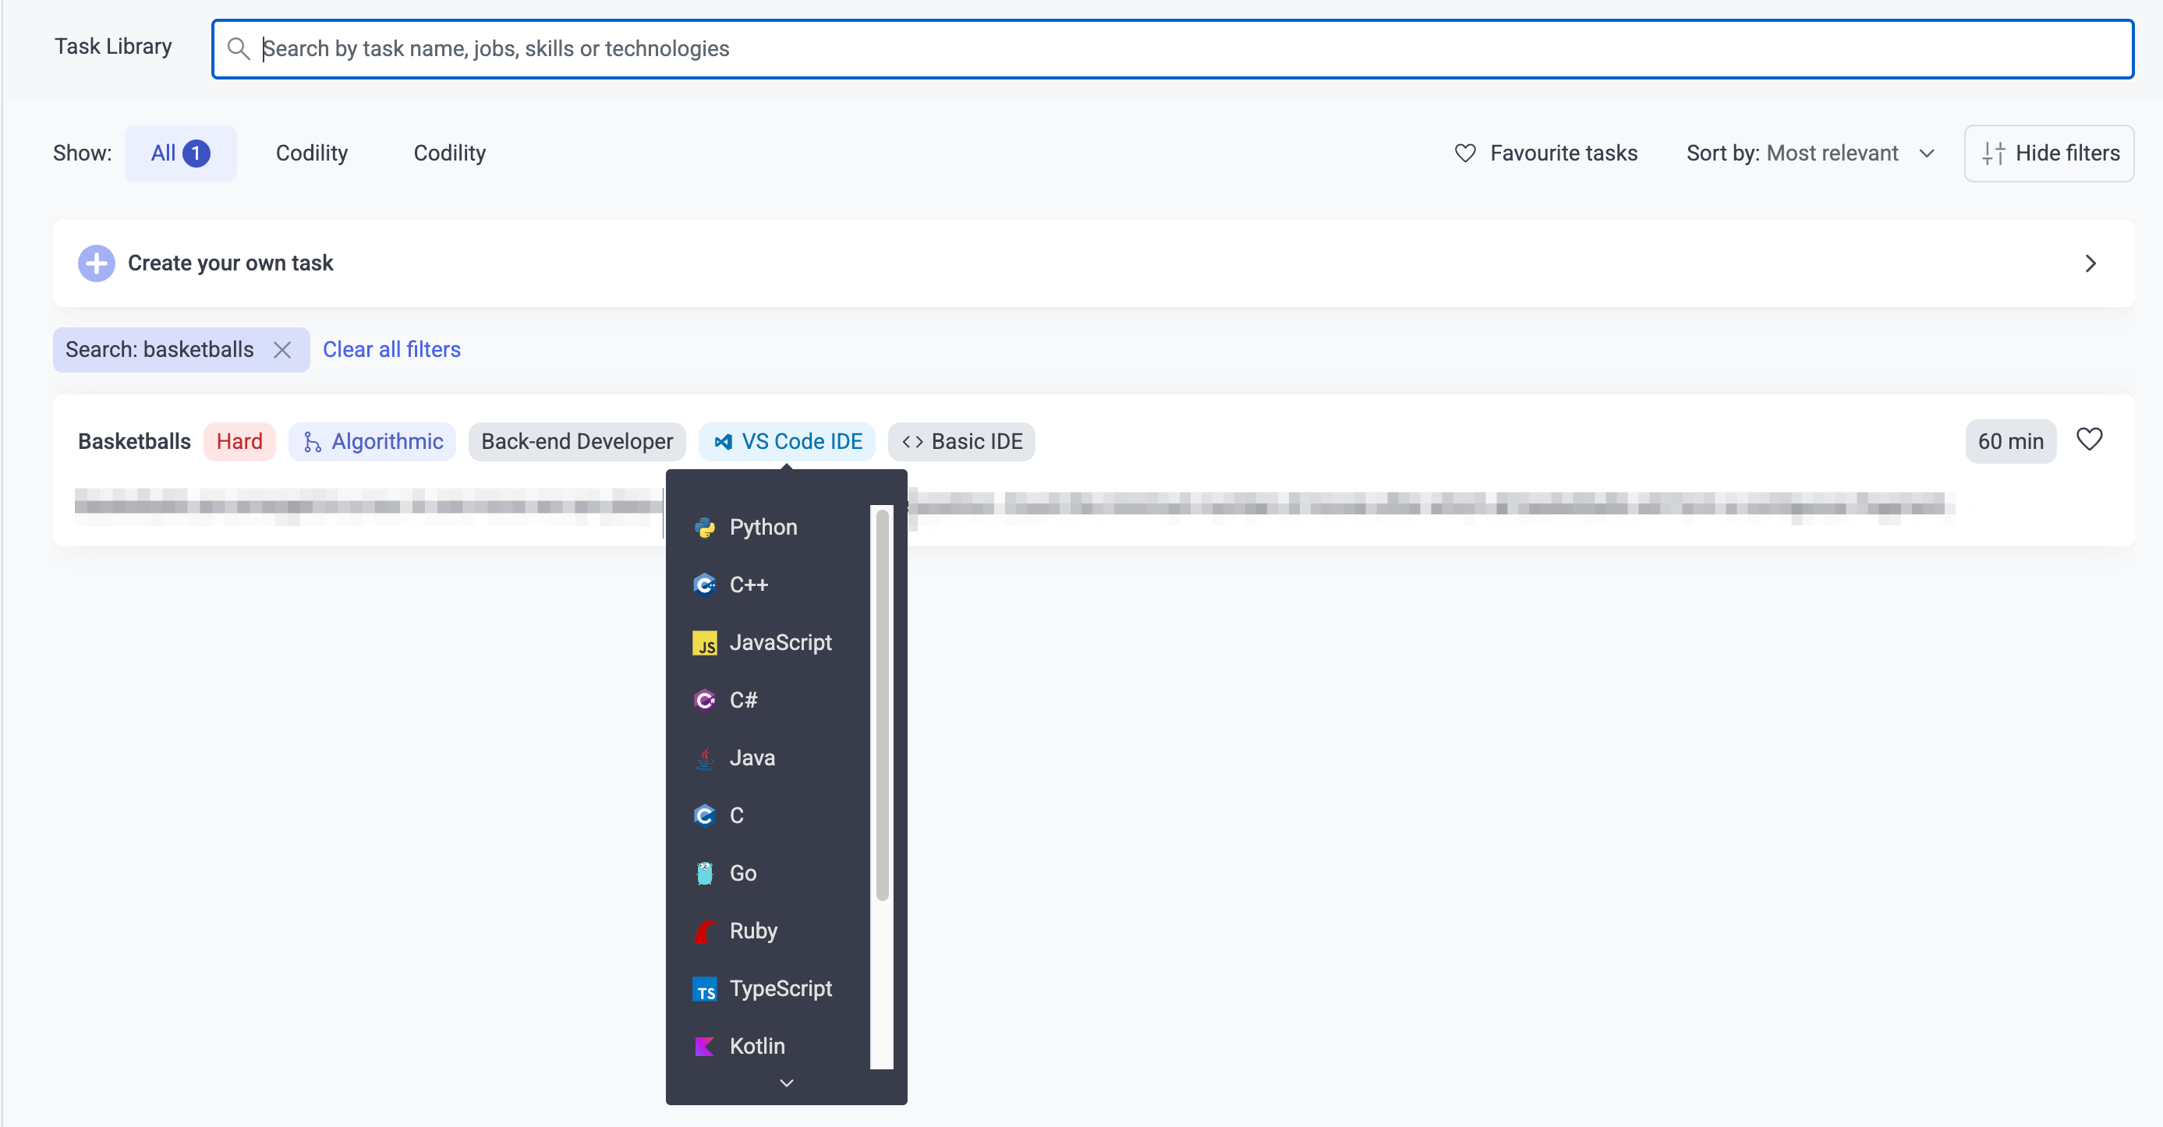The height and width of the screenshot is (1127, 2163).
Task: Select the first Codility filter tab
Action: pyautogui.click(x=310, y=153)
